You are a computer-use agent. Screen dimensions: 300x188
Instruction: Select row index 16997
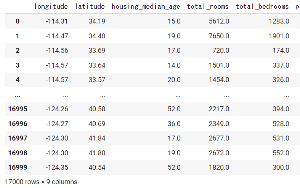(18, 138)
